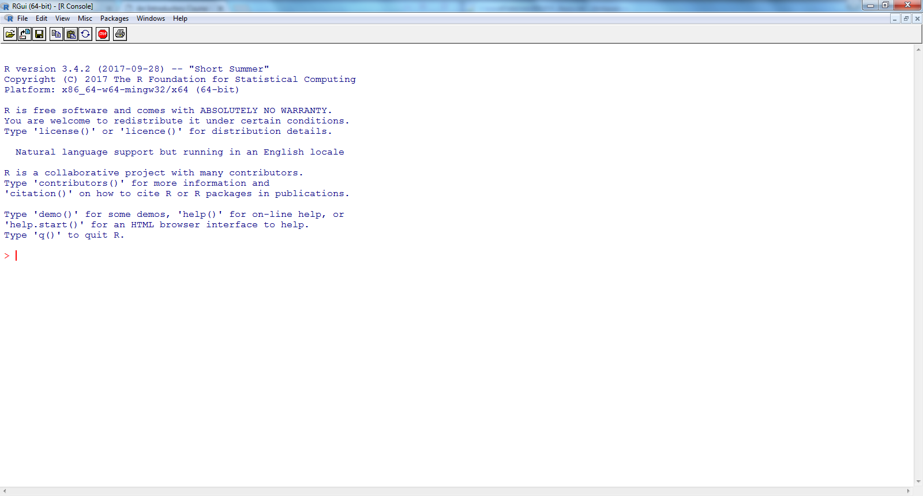This screenshot has height=496, width=923.
Task: Maximize the RGui main window
Action: (x=886, y=5)
